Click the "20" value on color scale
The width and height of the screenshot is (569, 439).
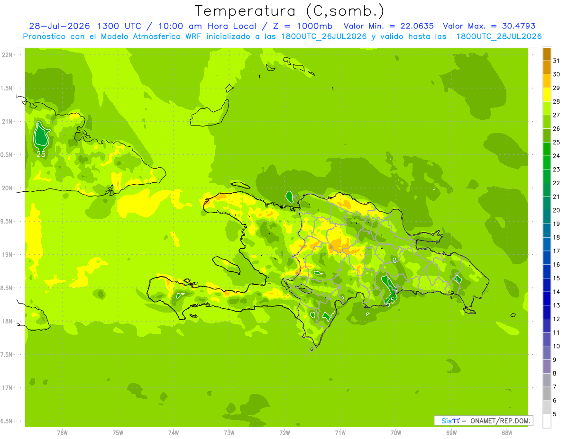pyautogui.click(x=557, y=210)
